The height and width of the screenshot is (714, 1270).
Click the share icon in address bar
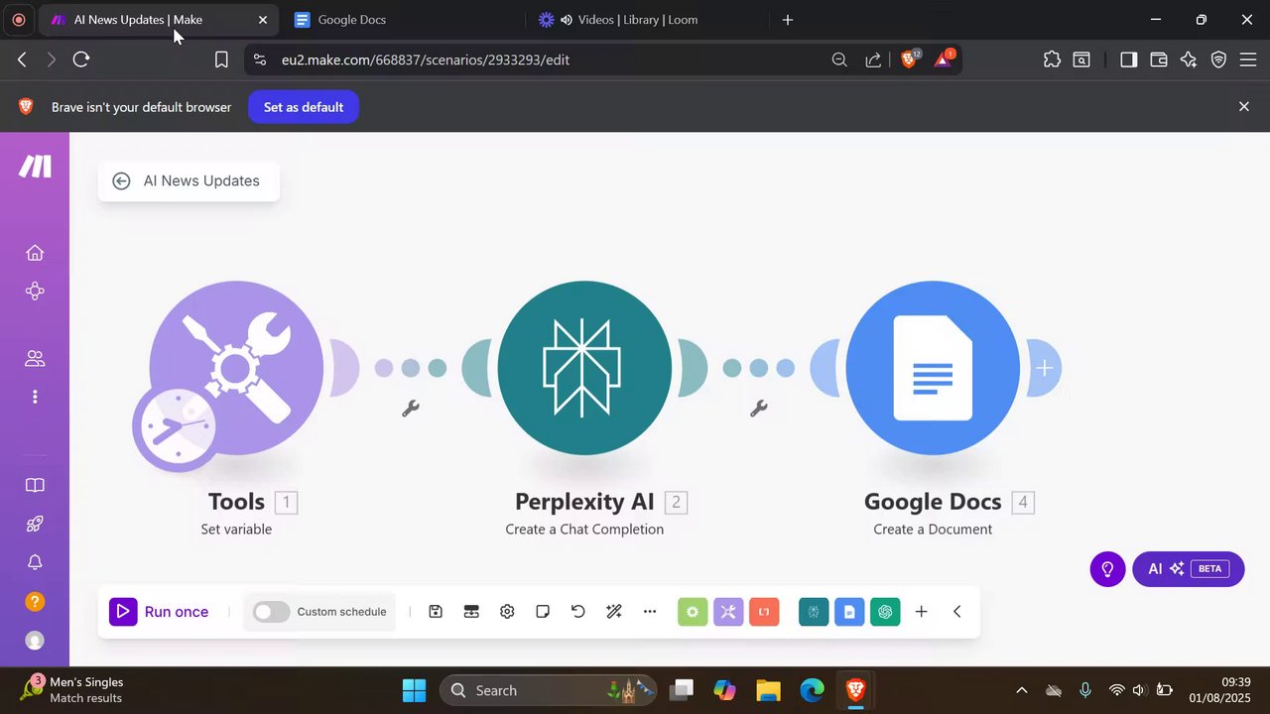click(x=873, y=59)
